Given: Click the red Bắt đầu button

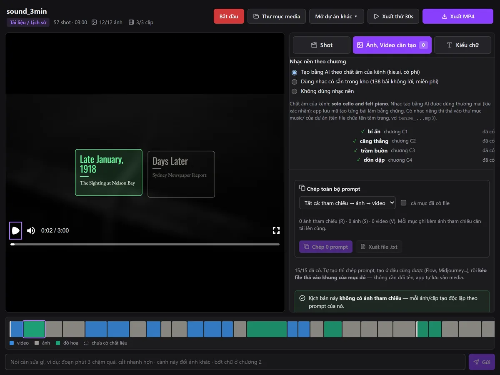Looking at the screenshot, I should click(x=229, y=16).
